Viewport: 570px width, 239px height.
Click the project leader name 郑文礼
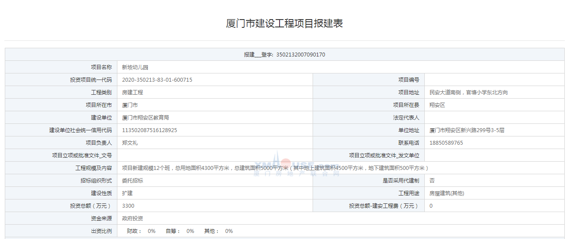[130, 143]
